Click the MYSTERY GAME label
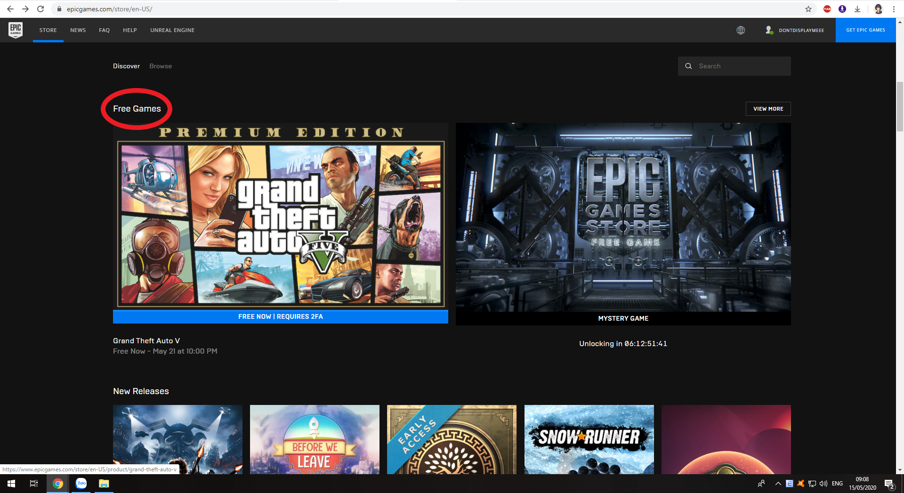 click(x=623, y=318)
